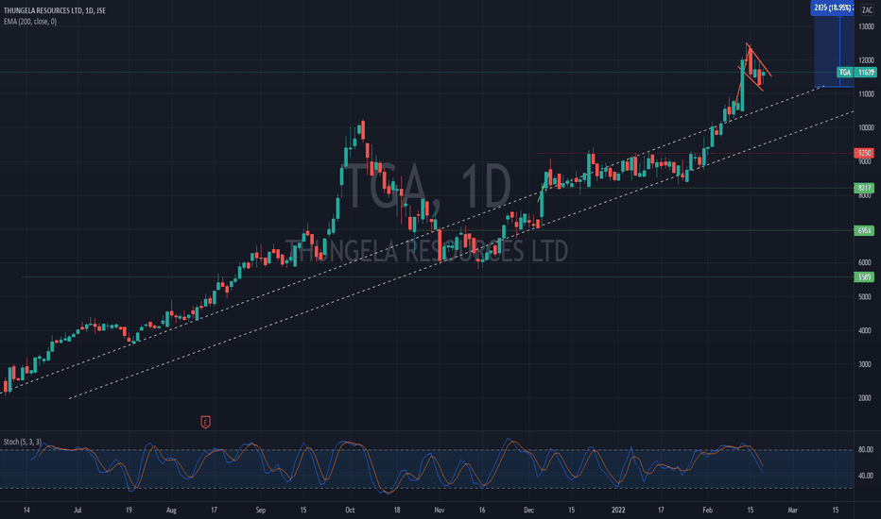
Task: Click the 10000 price axis value
Action: (866, 127)
